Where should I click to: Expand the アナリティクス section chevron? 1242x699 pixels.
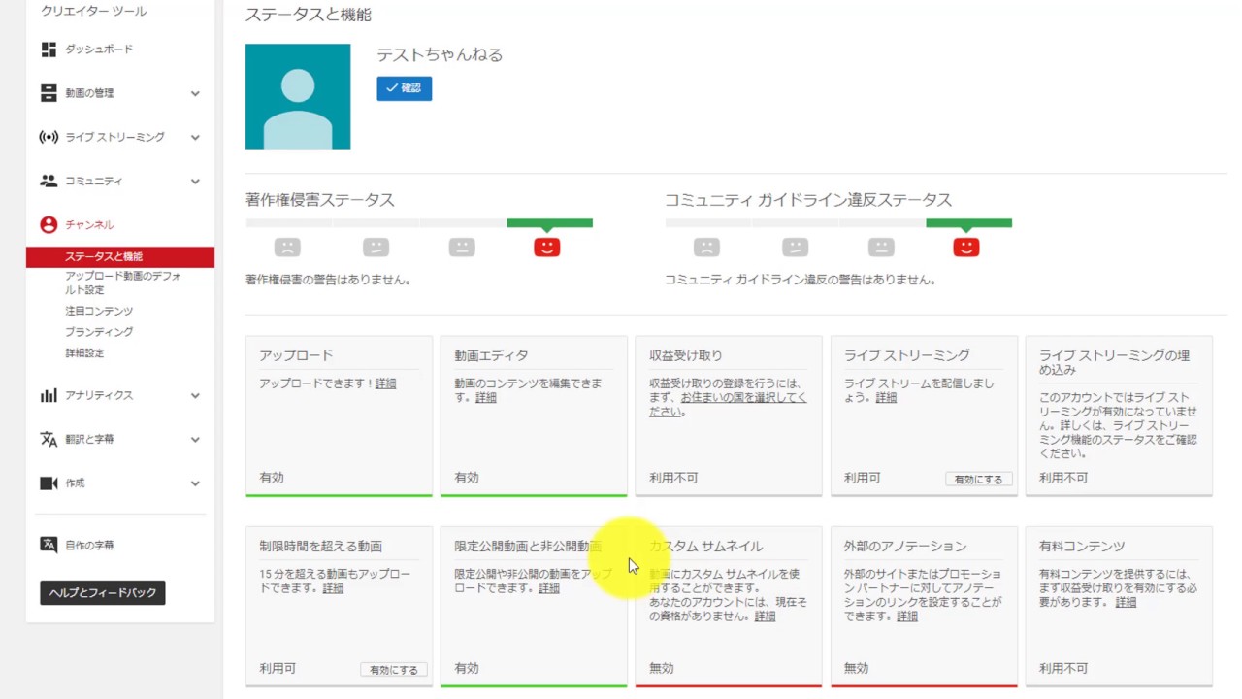[x=195, y=396]
